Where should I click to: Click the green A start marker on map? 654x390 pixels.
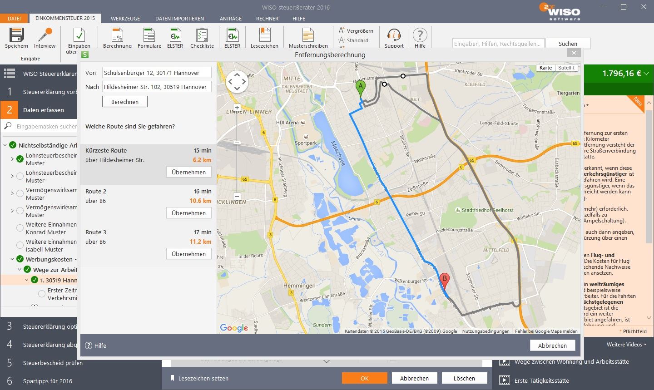[x=361, y=89]
